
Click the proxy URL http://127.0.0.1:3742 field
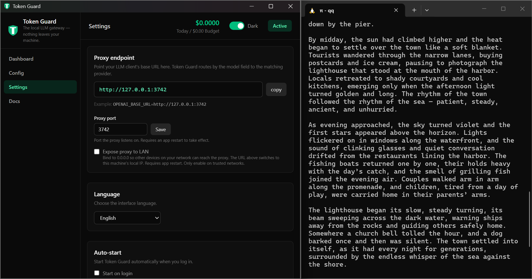(178, 89)
